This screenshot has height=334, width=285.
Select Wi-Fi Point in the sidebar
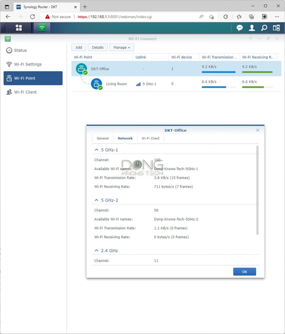pos(33,78)
